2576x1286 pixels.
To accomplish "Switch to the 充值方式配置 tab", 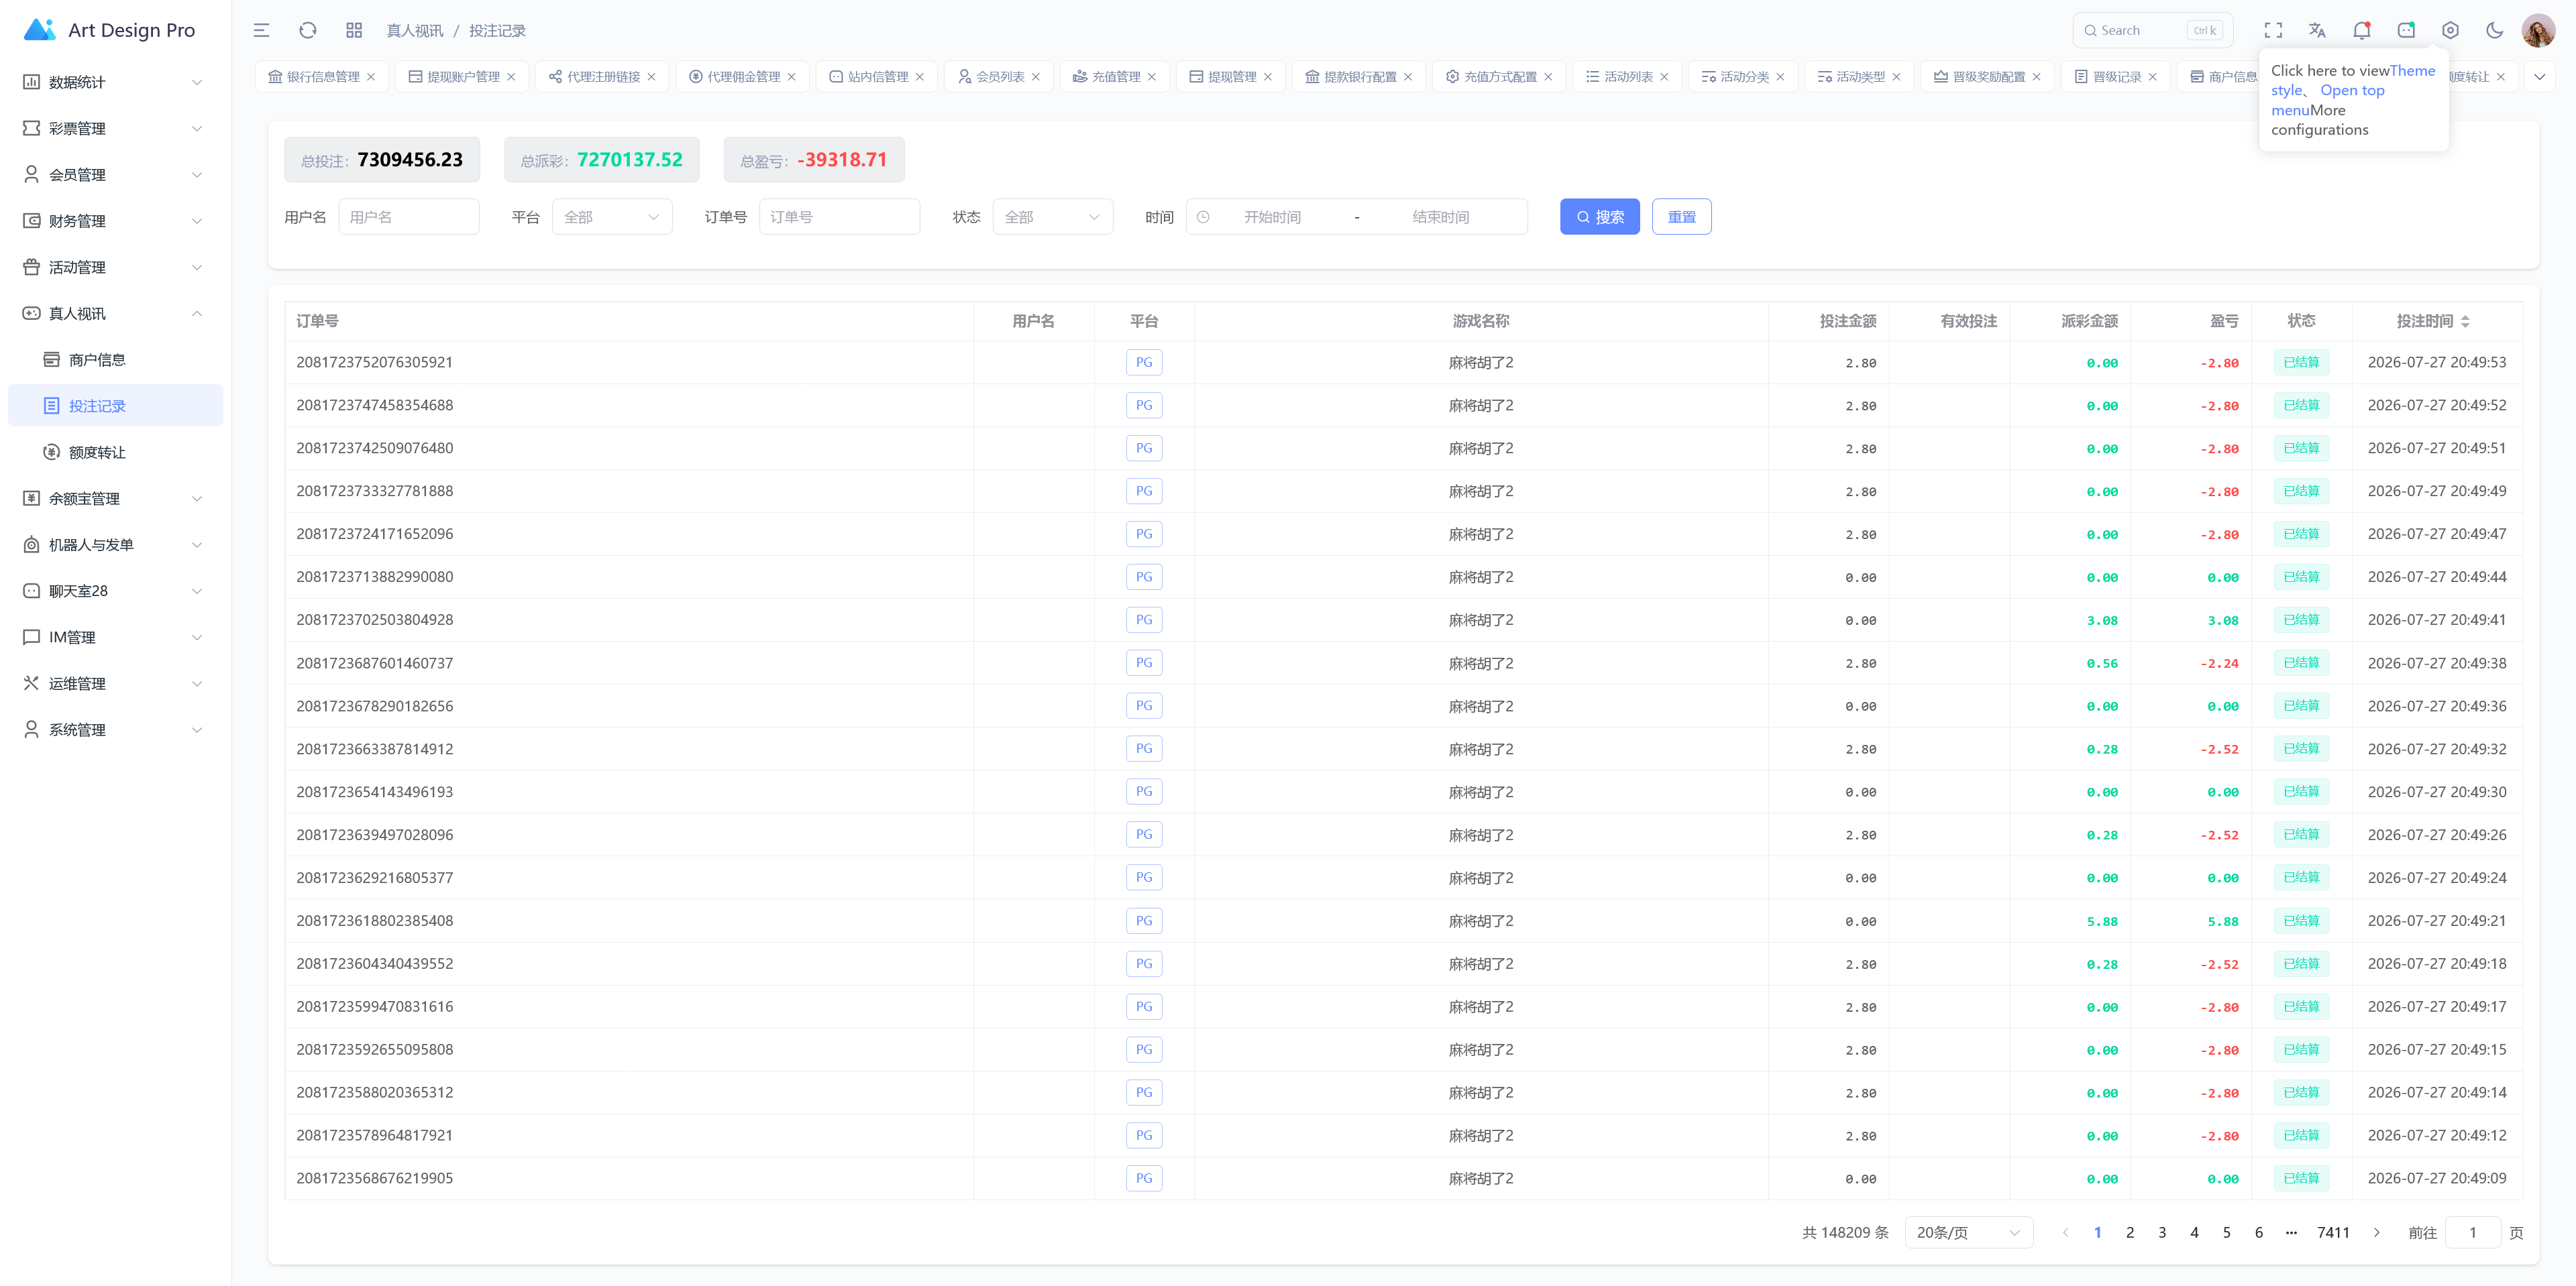I will coord(1498,77).
